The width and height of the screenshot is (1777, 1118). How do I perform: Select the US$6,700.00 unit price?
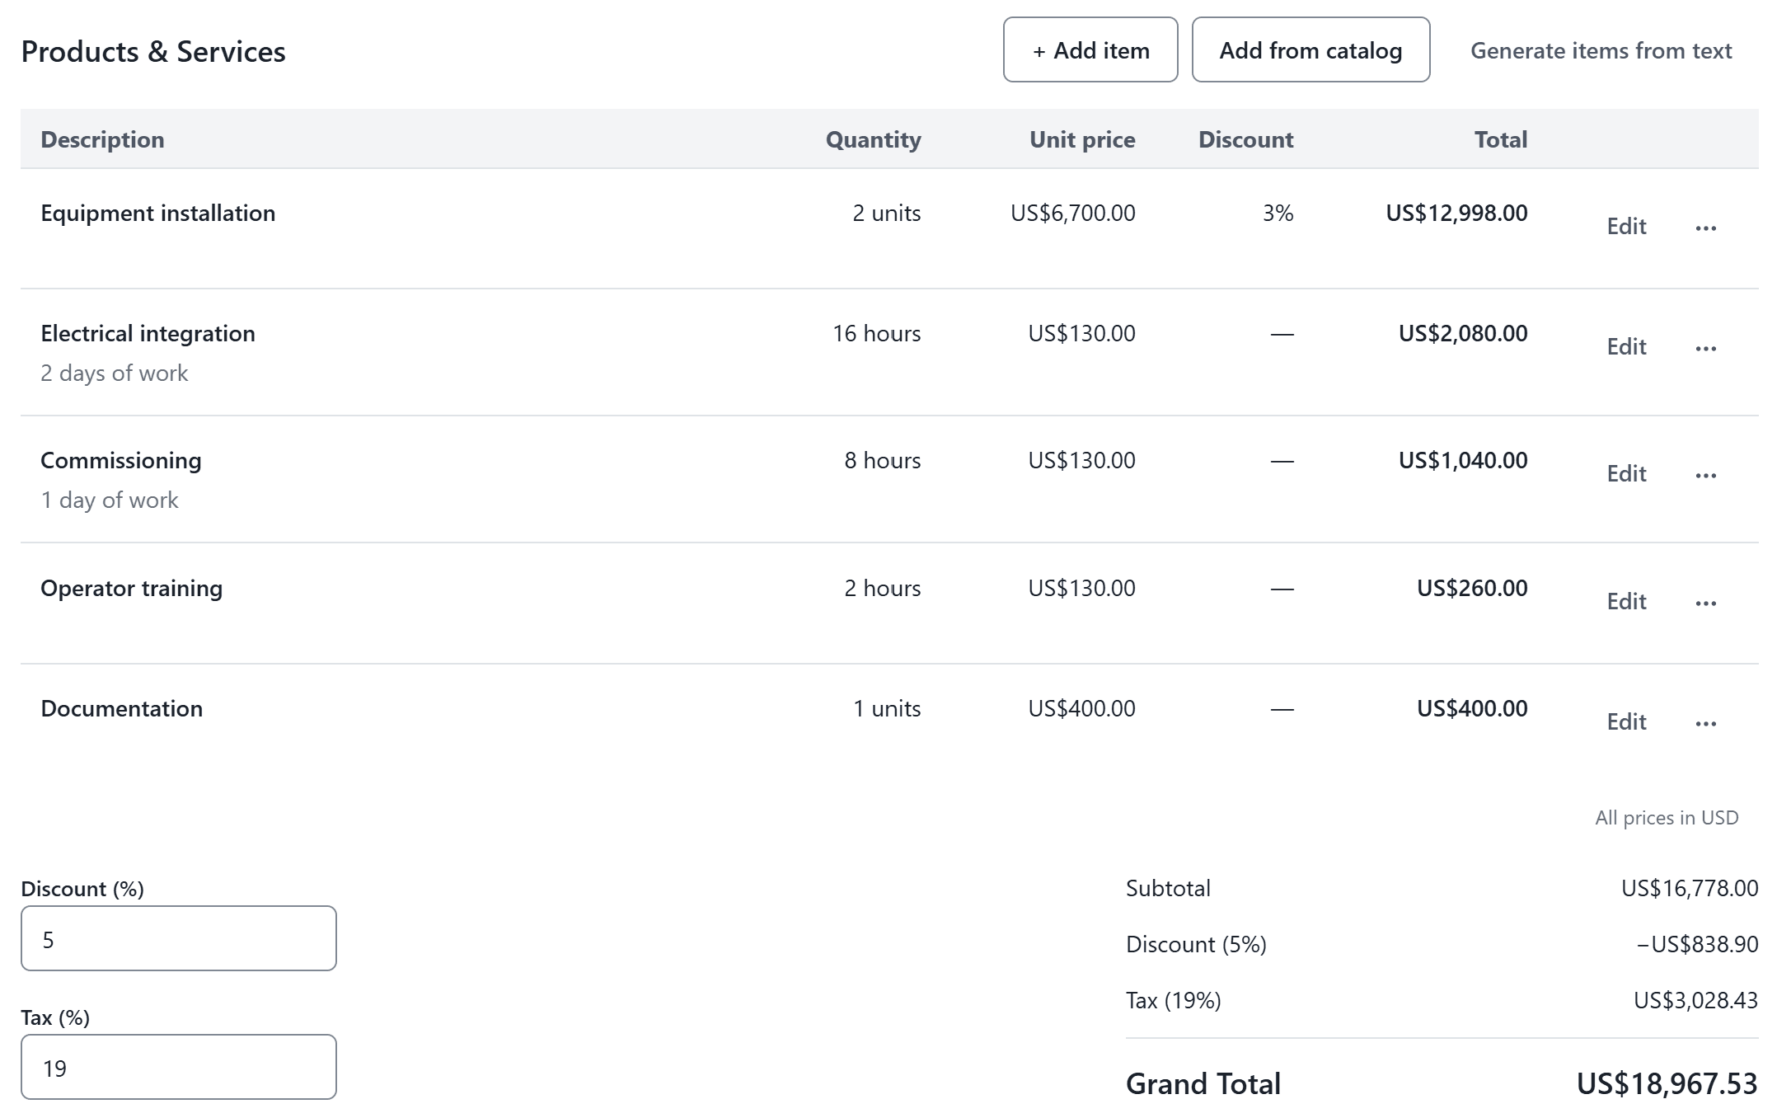1073,214
